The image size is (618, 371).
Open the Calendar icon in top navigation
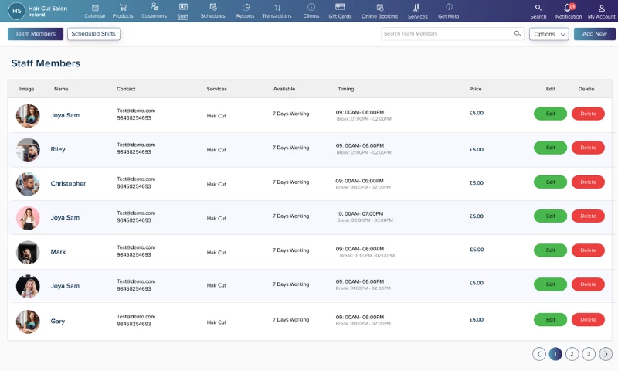pos(94,8)
